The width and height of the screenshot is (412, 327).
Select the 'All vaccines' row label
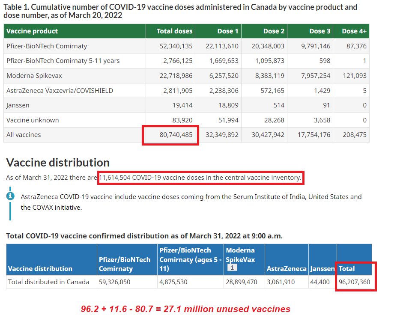tap(24, 135)
